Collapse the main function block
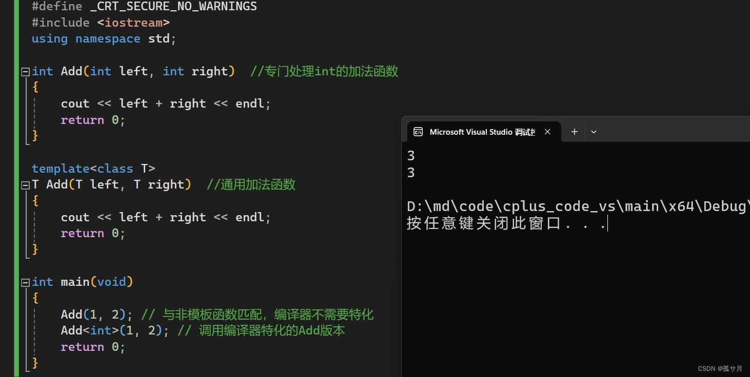The image size is (750, 377). click(25, 282)
